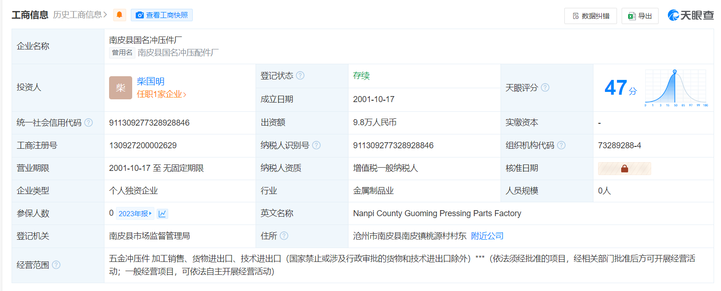Click 导出 export button
721x291 pixels.
640,16
